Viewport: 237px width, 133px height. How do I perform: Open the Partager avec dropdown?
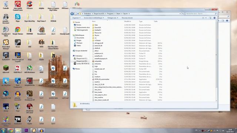point(113,18)
